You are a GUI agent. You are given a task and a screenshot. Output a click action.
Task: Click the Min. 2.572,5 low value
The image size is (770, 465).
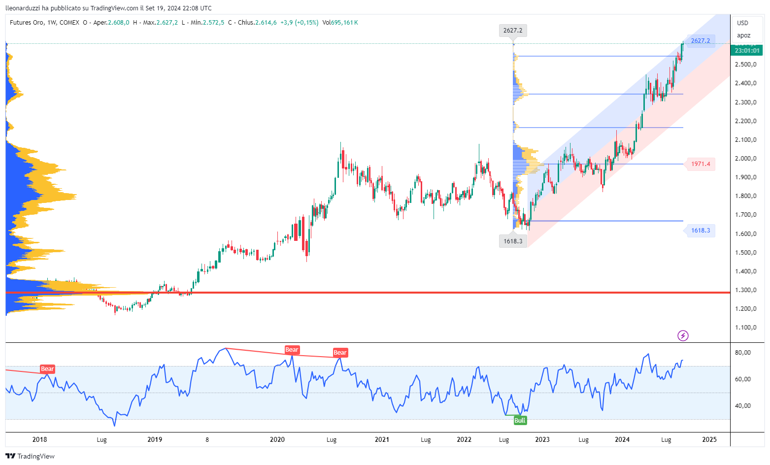pos(207,23)
